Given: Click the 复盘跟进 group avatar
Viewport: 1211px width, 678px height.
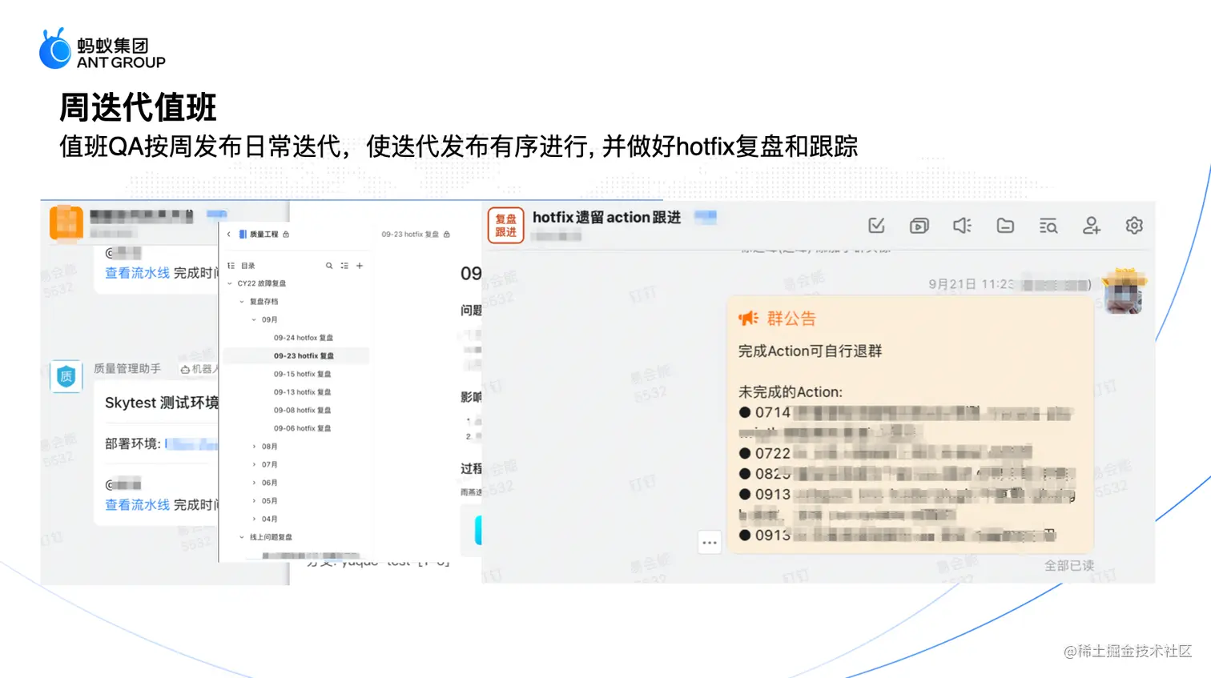Looking at the screenshot, I should click(505, 226).
